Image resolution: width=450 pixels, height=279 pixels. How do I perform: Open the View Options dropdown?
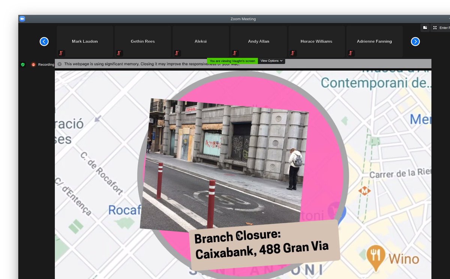click(271, 61)
